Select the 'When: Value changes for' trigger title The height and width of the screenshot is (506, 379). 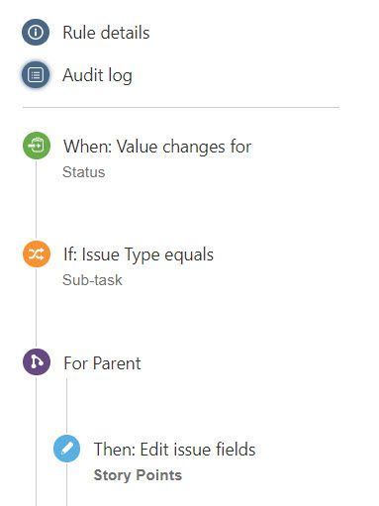tap(157, 147)
